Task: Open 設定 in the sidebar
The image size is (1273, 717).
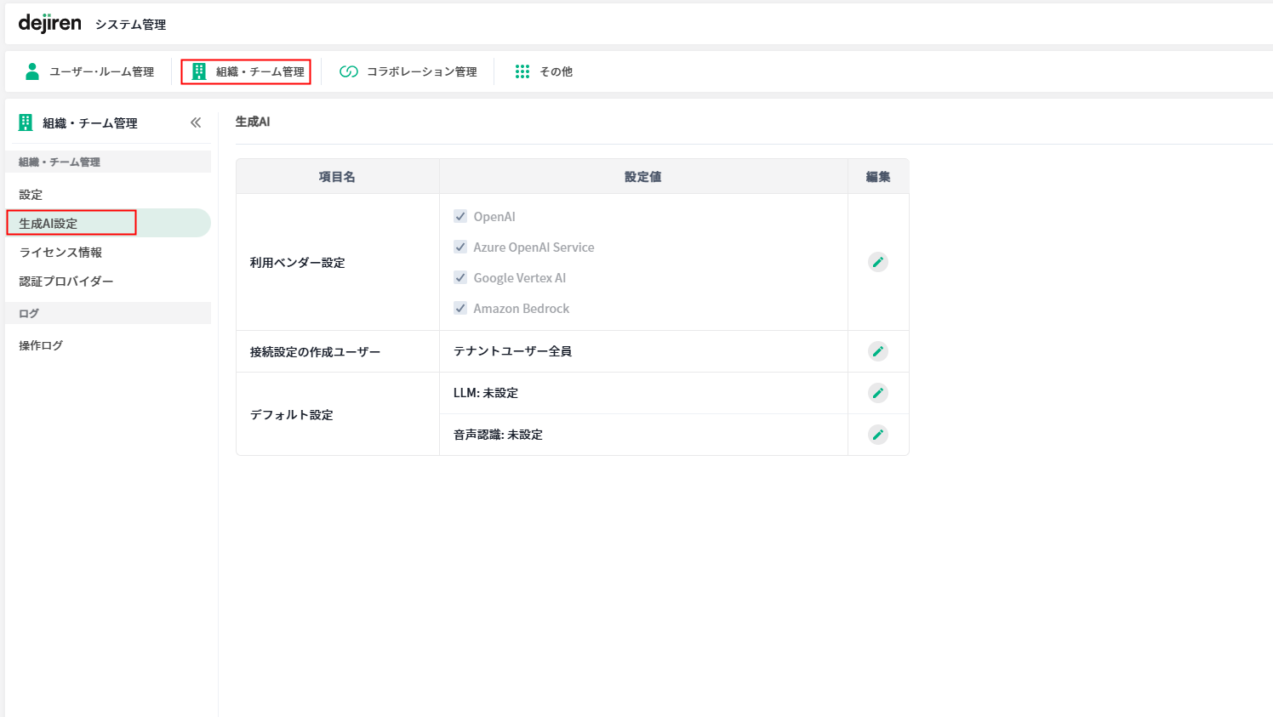Action: pyautogui.click(x=31, y=195)
